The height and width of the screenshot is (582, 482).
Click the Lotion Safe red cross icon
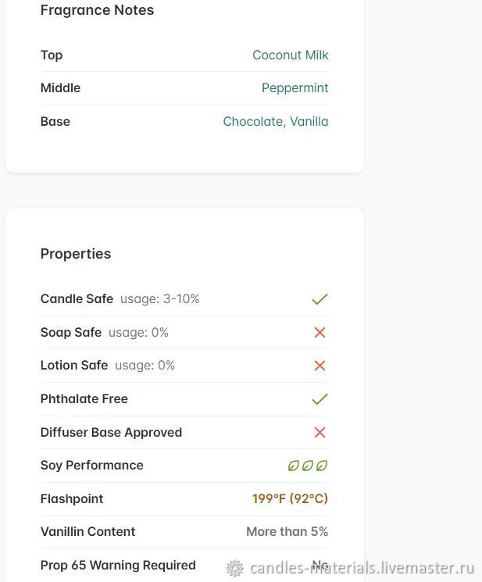320,366
